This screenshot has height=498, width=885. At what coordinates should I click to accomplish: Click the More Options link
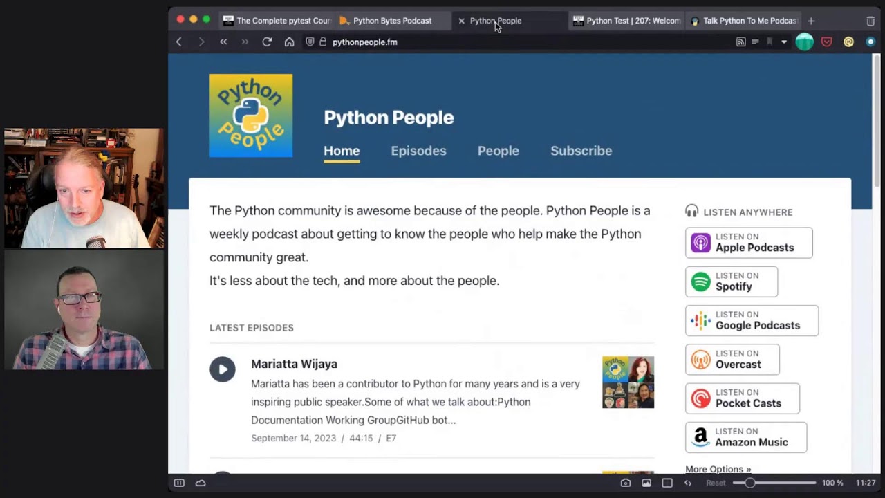click(717, 469)
